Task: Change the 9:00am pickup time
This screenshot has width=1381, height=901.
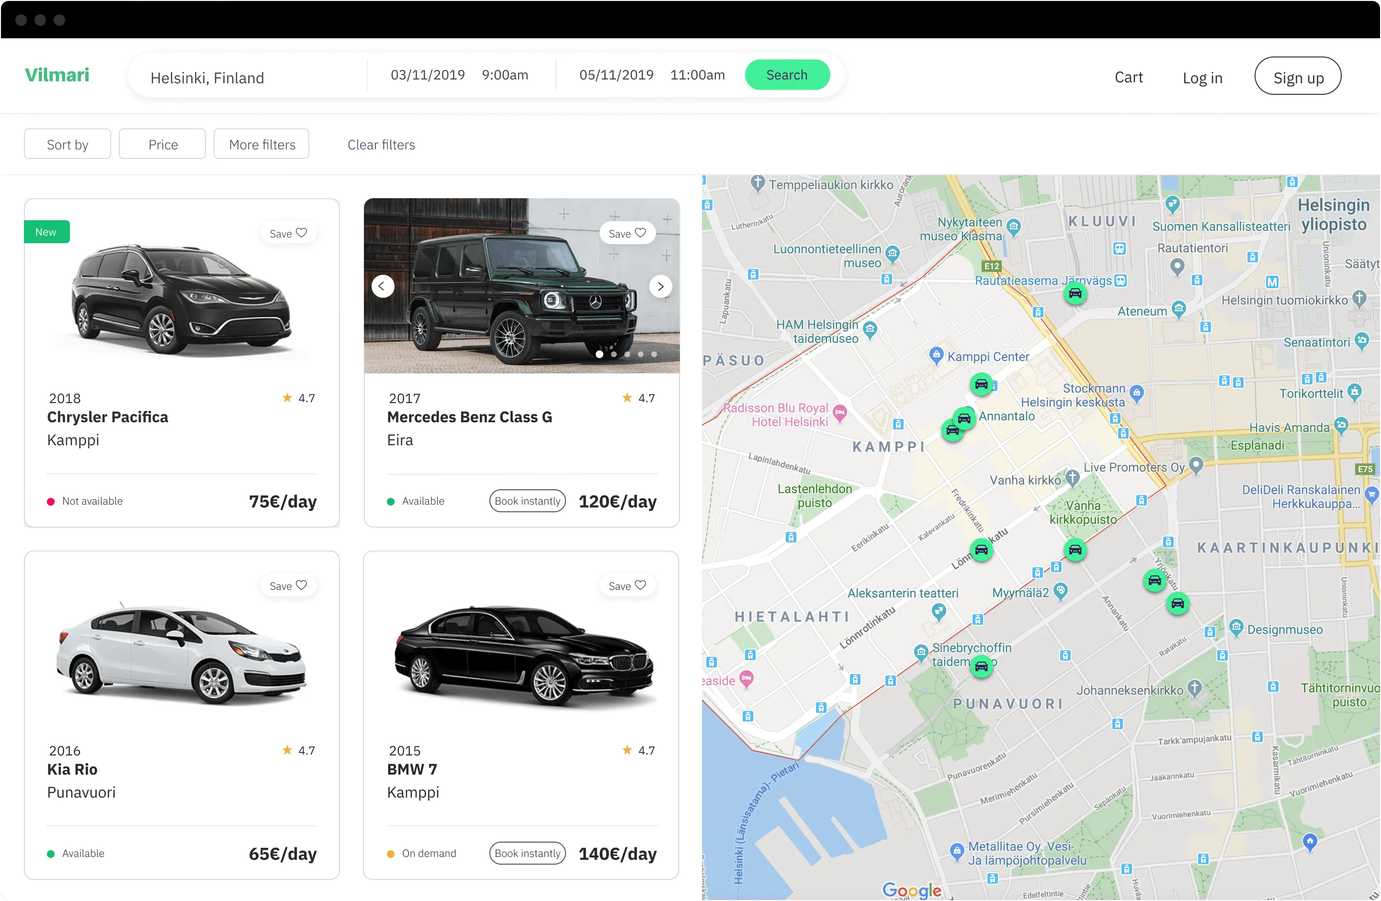Action: pos(505,75)
